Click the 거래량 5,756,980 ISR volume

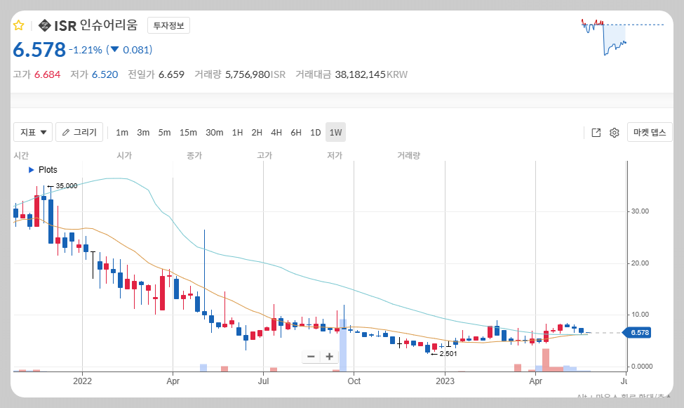240,74
